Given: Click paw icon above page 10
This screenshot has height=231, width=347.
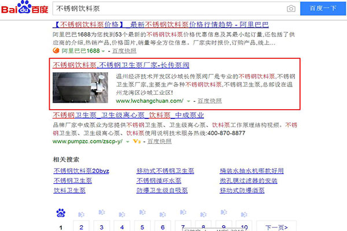Looking at the screenshot, I should (244, 214).
